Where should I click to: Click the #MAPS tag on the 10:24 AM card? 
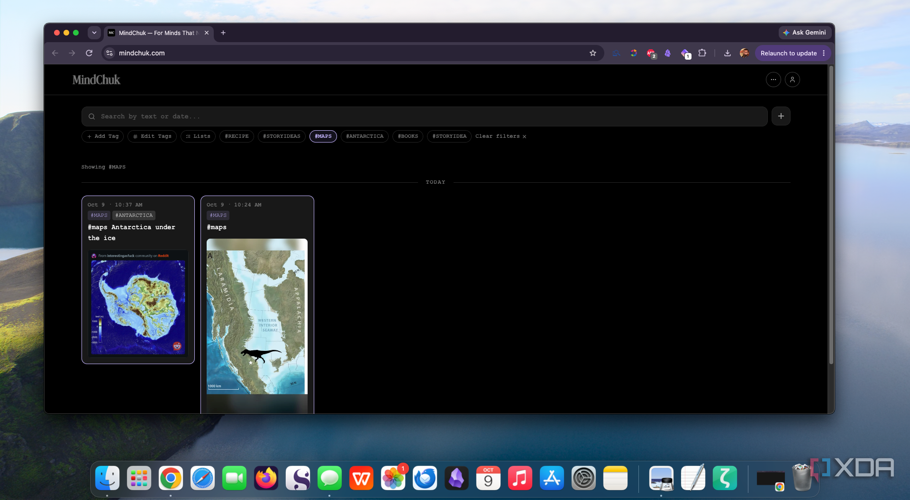(x=218, y=215)
